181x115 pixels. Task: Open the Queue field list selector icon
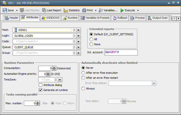[74, 47]
